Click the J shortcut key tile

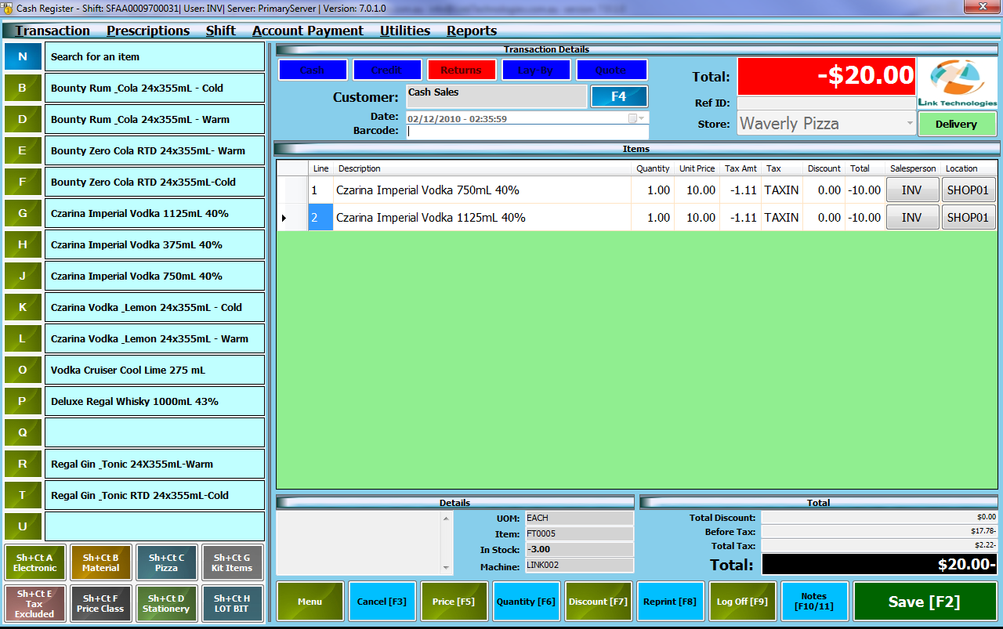(x=23, y=276)
